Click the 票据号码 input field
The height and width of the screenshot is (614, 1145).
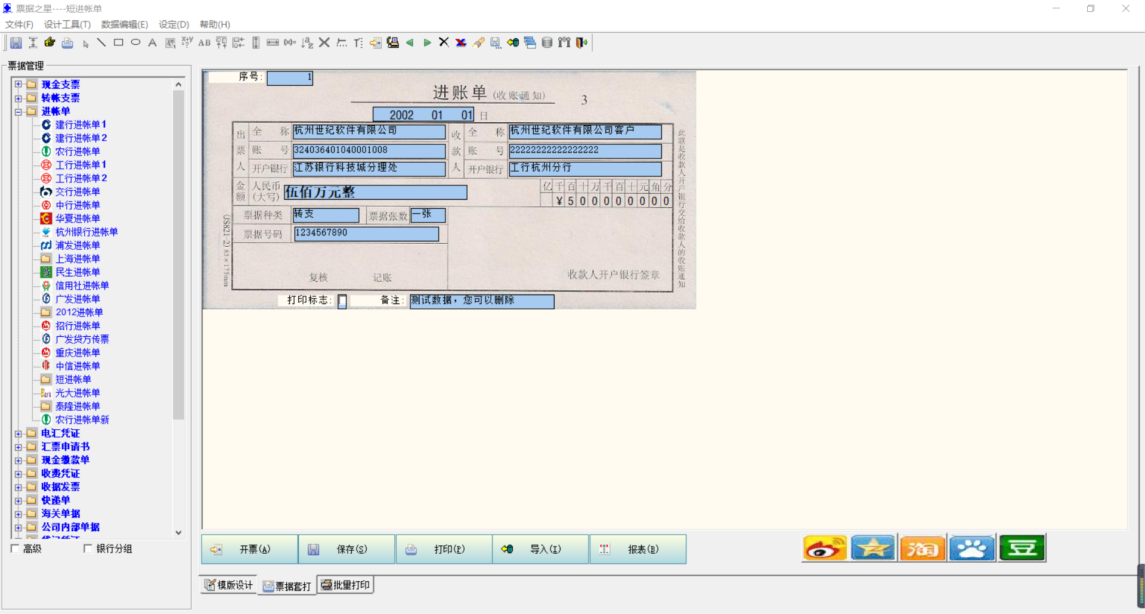(366, 234)
